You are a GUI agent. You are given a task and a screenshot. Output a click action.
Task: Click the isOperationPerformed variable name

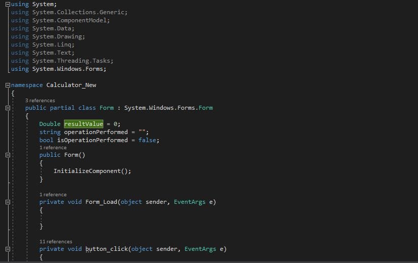tap(92, 140)
